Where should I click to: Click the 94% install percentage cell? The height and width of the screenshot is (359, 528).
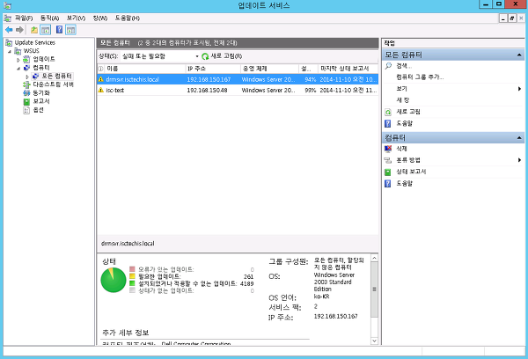click(x=310, y=79)
